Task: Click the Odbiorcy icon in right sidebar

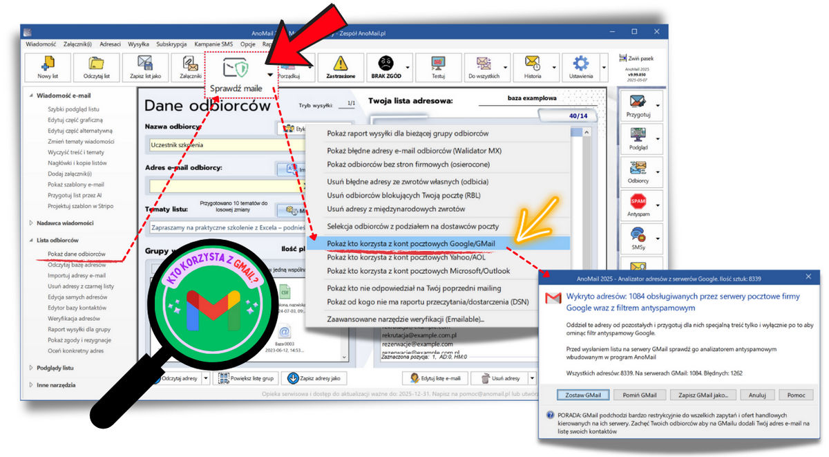Action: 637,169
